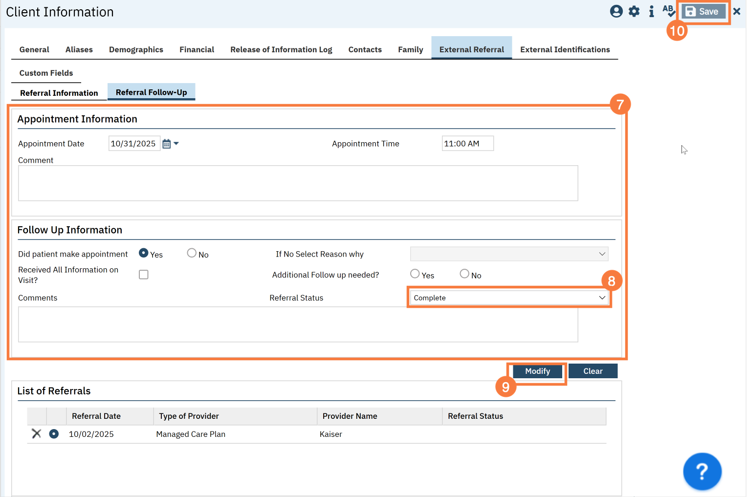Run the spell check icon
The image size is (747, 497).
[668, 11]
